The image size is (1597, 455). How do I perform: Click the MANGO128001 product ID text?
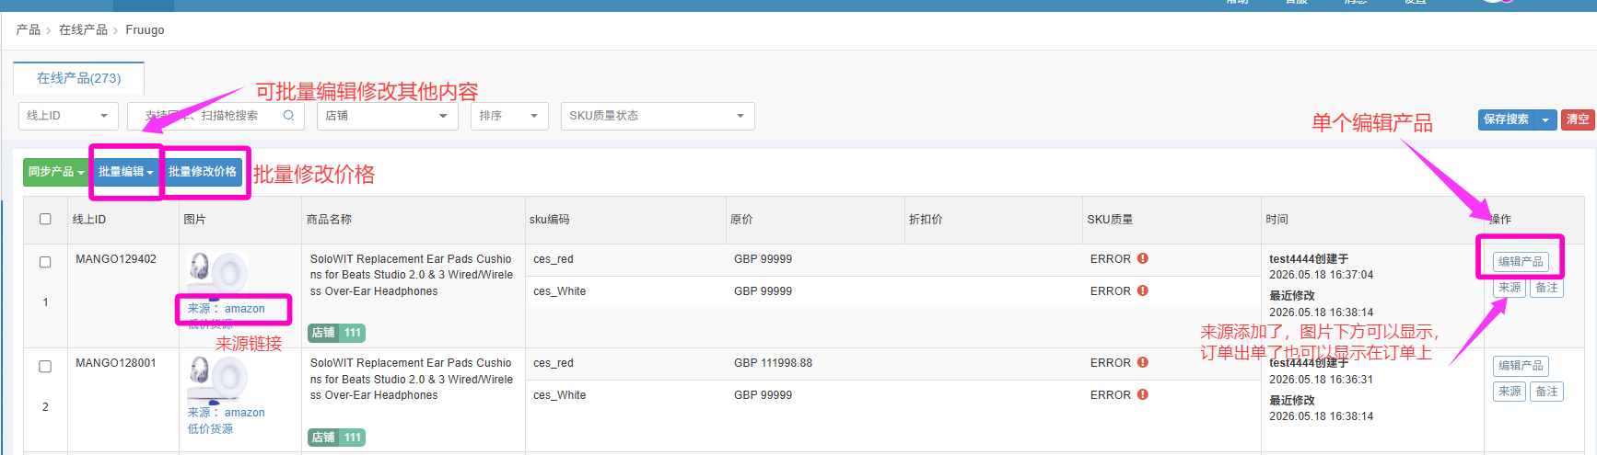(116, 363)
